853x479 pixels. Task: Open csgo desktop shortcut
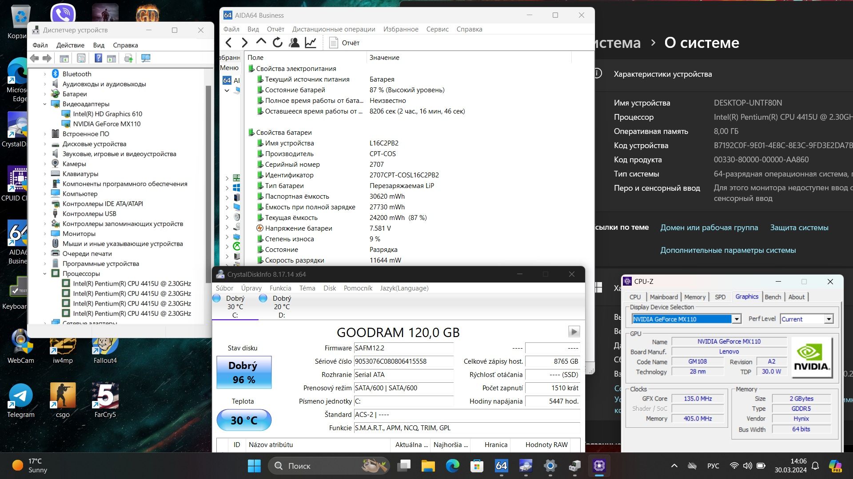pyautogui.click(x=63, y=400)
